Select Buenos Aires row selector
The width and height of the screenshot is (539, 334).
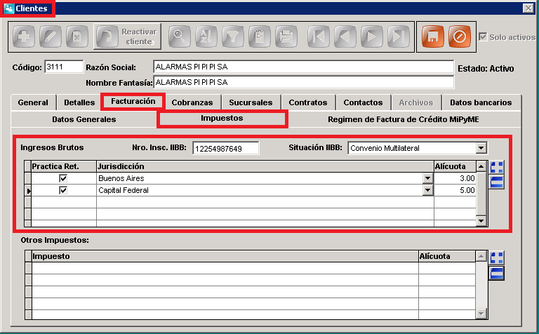click(28, 178)
